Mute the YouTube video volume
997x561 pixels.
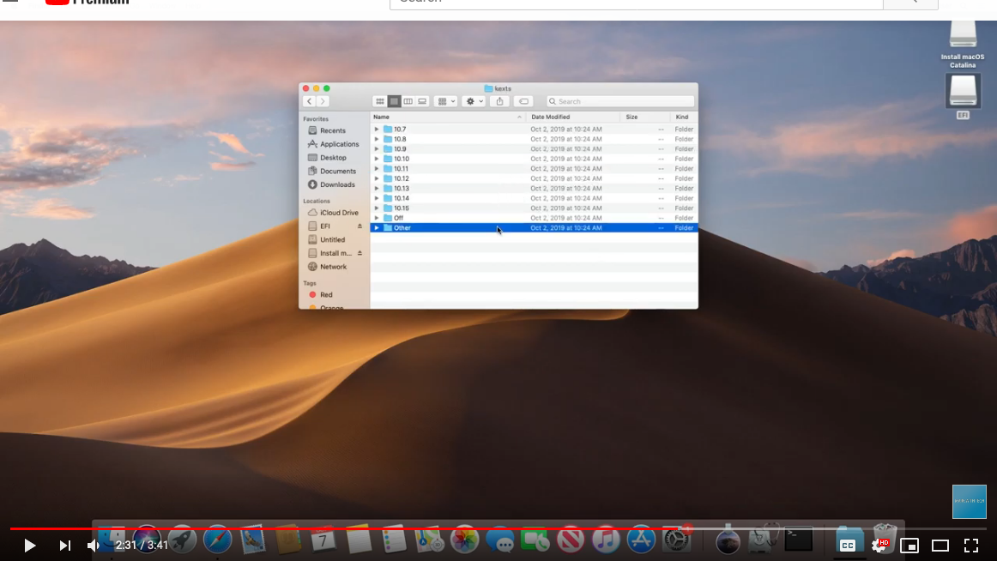click(x=94, y=545)
